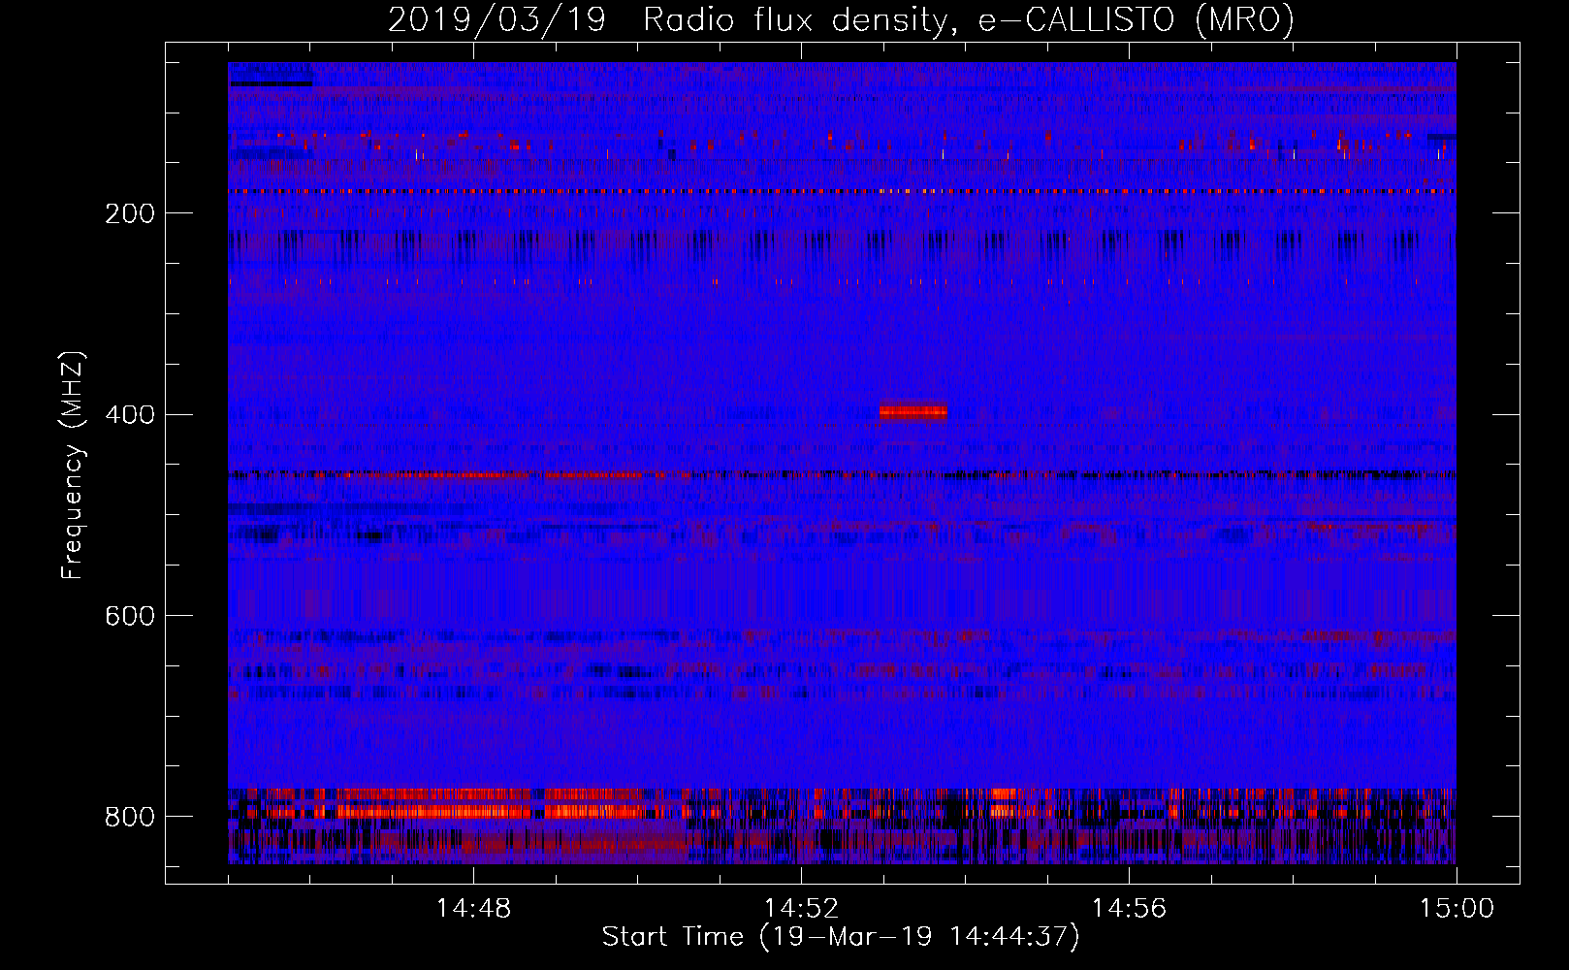Click the 800 frequency tick label

(x=130, y=817)
